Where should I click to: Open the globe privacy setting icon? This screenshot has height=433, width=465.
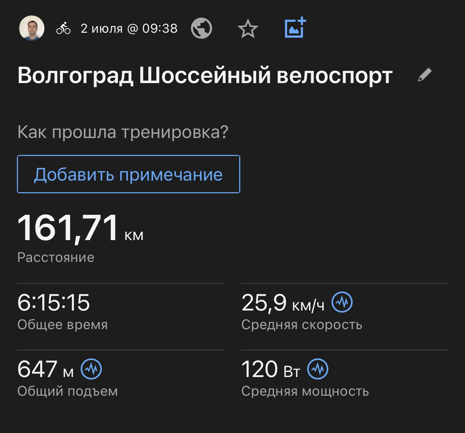tap(201, 28)
